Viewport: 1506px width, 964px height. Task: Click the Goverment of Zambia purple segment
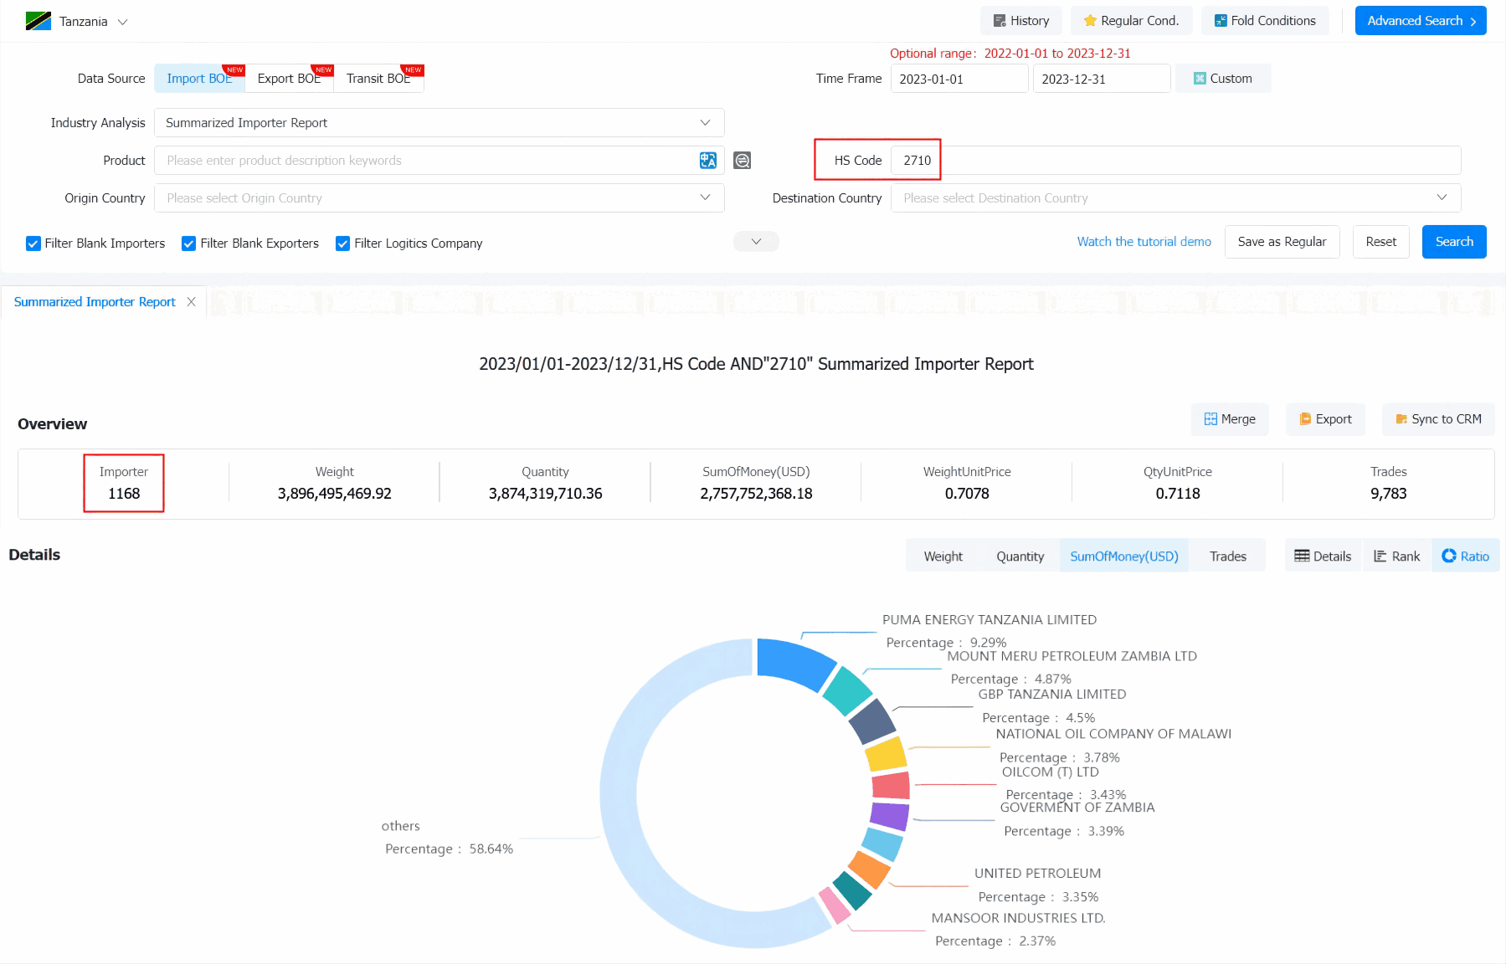(889, 816)
